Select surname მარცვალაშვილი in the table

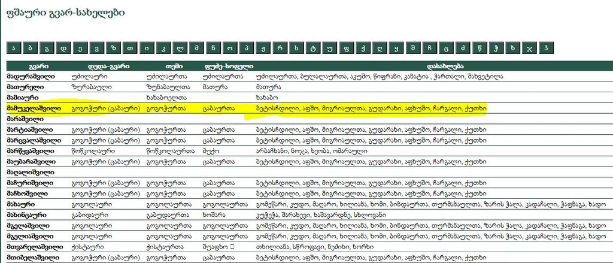(34, 140)
